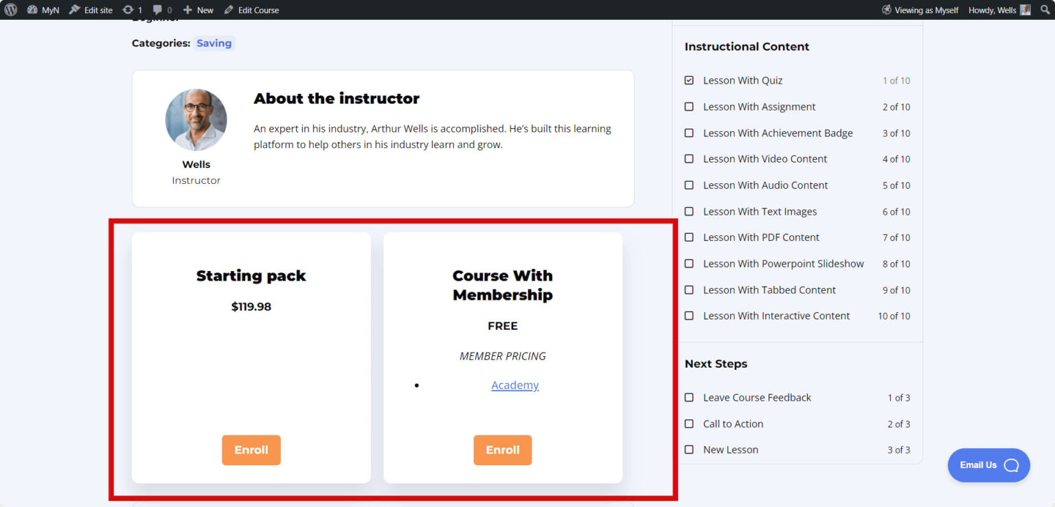The width and height of the screenshot is (1055, 507).
Task: Click the WordPress logo icon
Action: coord(11,10)
